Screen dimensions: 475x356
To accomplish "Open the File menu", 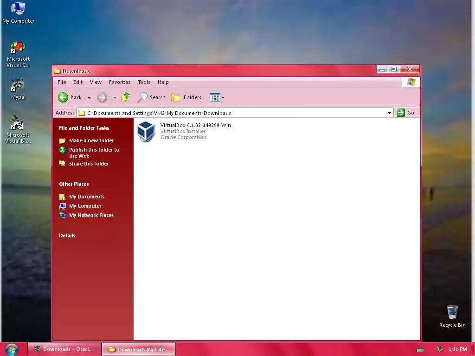I will (62, 82).
